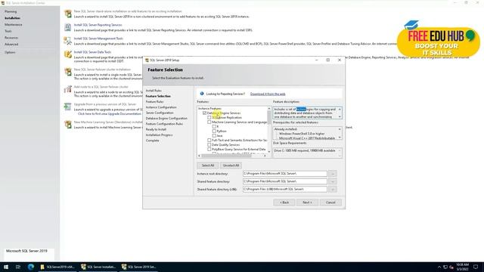Screen dimensions: 484x272
Task: Click the Install SQL Server Reporting Services icon
Action: [x=68, y=27]
